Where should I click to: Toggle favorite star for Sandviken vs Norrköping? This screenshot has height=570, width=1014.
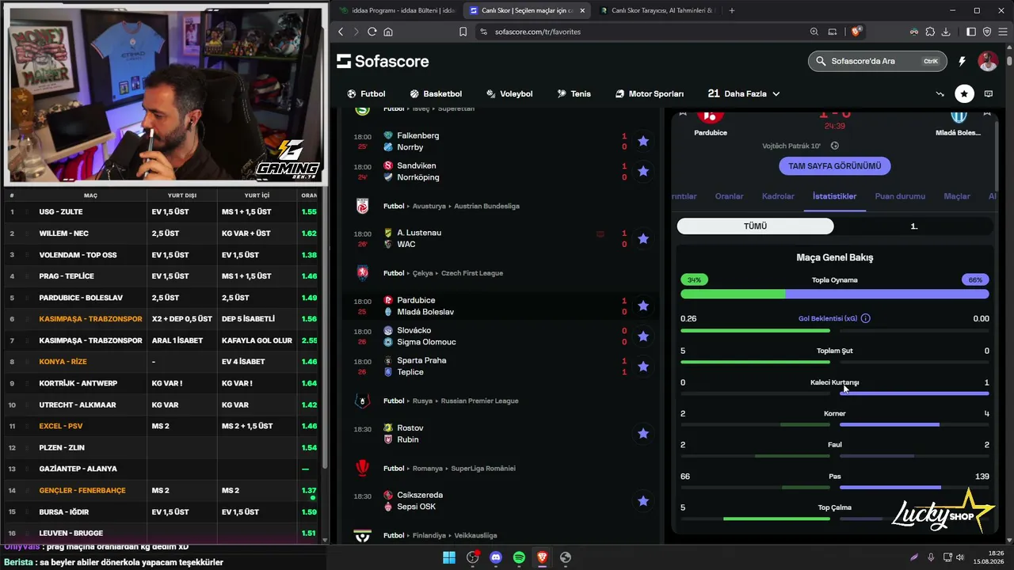coord(643,171)
